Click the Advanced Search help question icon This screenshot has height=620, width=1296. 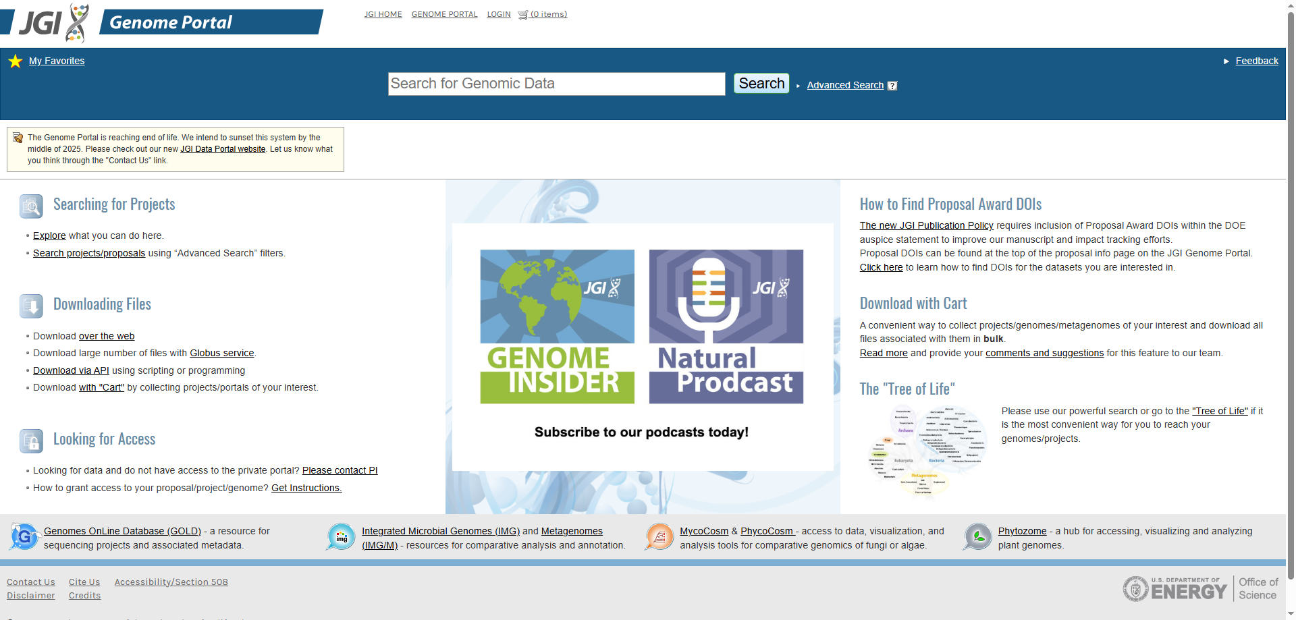point(892,86)
